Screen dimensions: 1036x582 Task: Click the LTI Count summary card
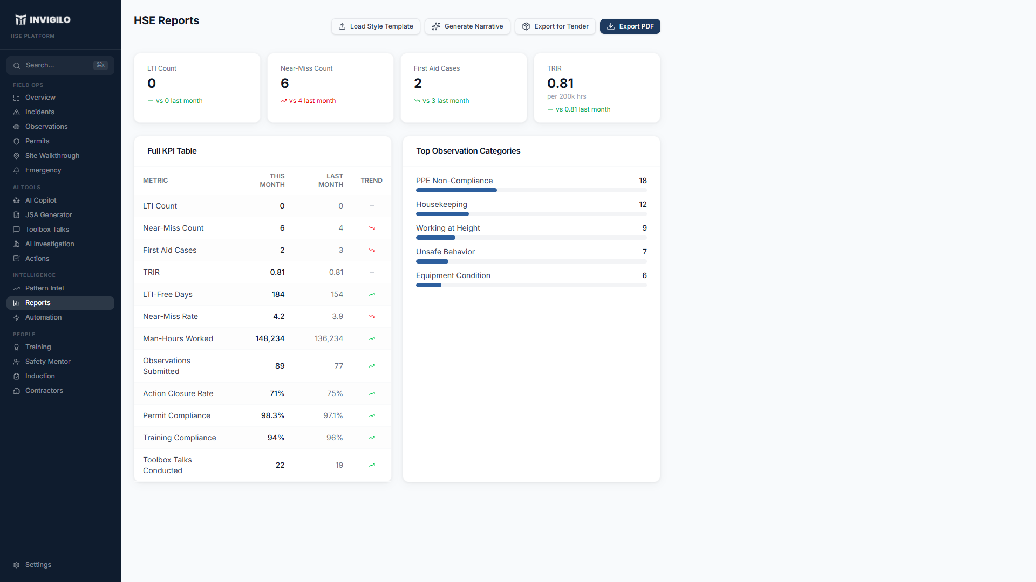(x=197, y=88)
